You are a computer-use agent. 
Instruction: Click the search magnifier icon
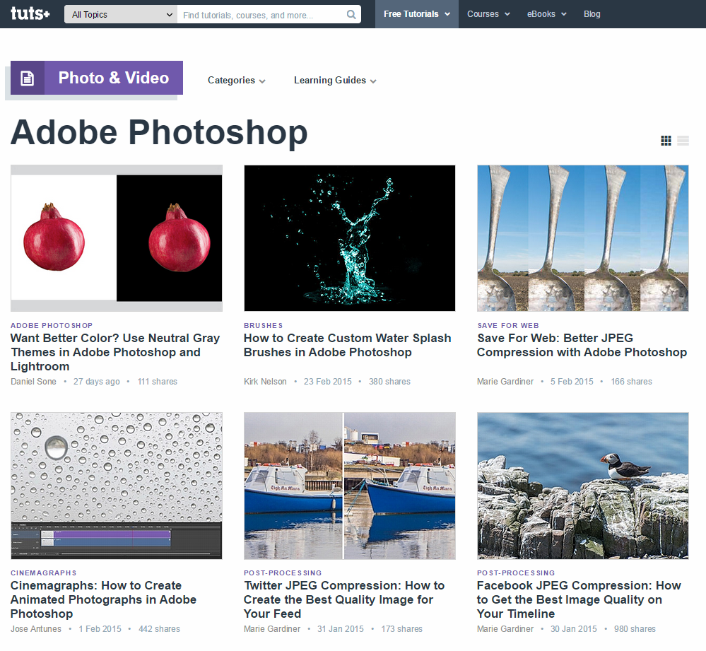351,15
